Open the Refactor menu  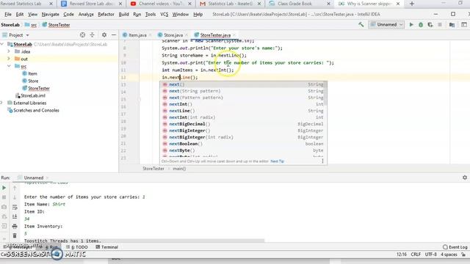[106, 15]
